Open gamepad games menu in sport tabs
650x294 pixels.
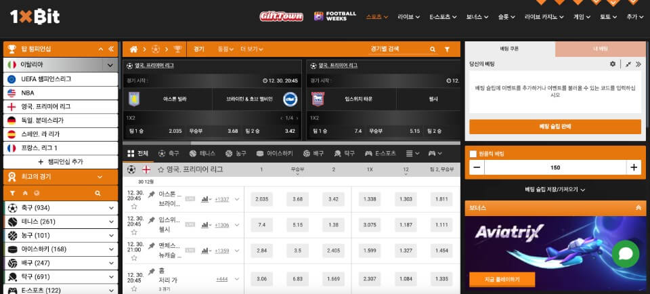click(x=435, y=153)
